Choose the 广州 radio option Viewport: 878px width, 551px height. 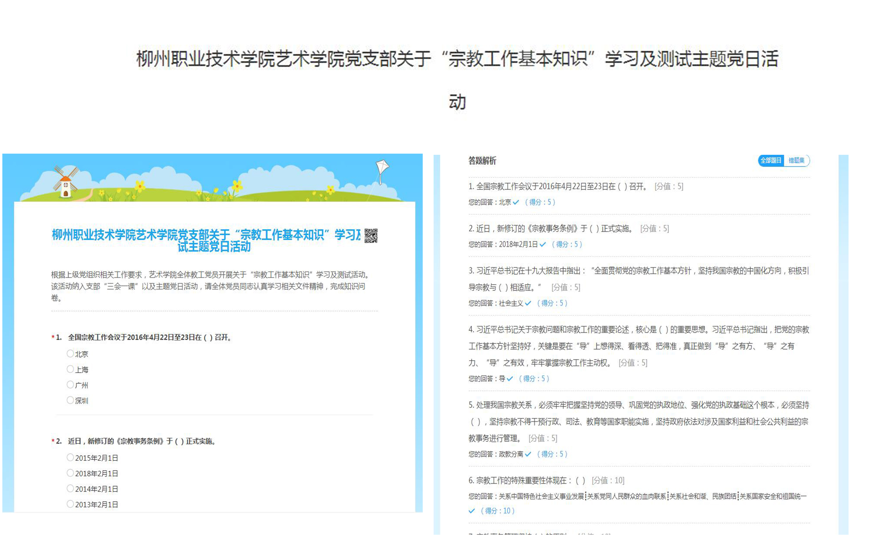coord(70,385)
